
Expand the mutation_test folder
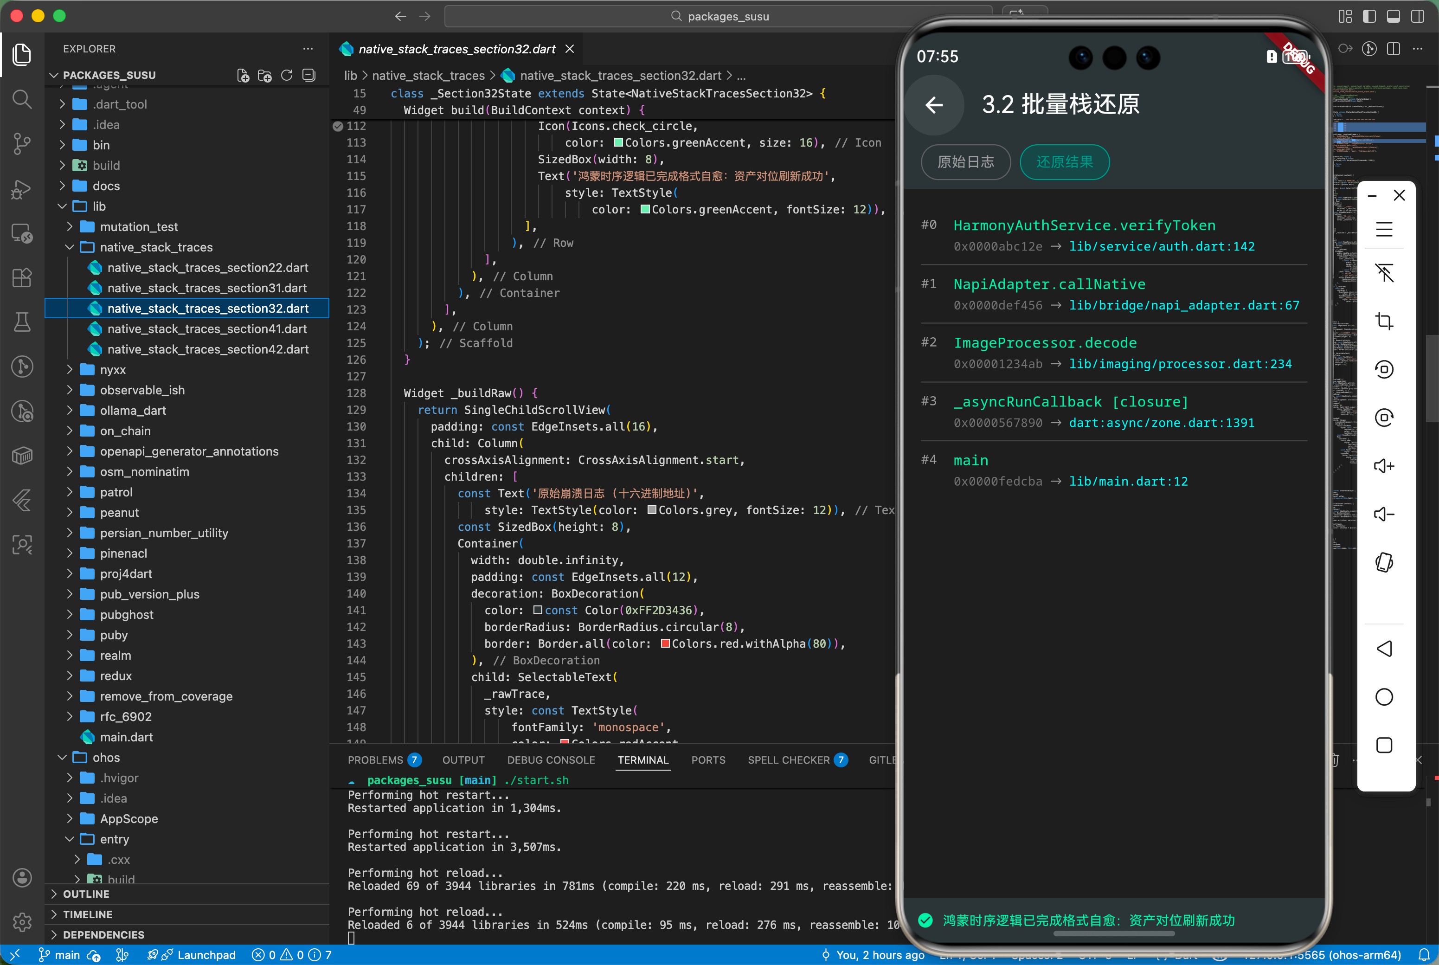tap(138, 226)
